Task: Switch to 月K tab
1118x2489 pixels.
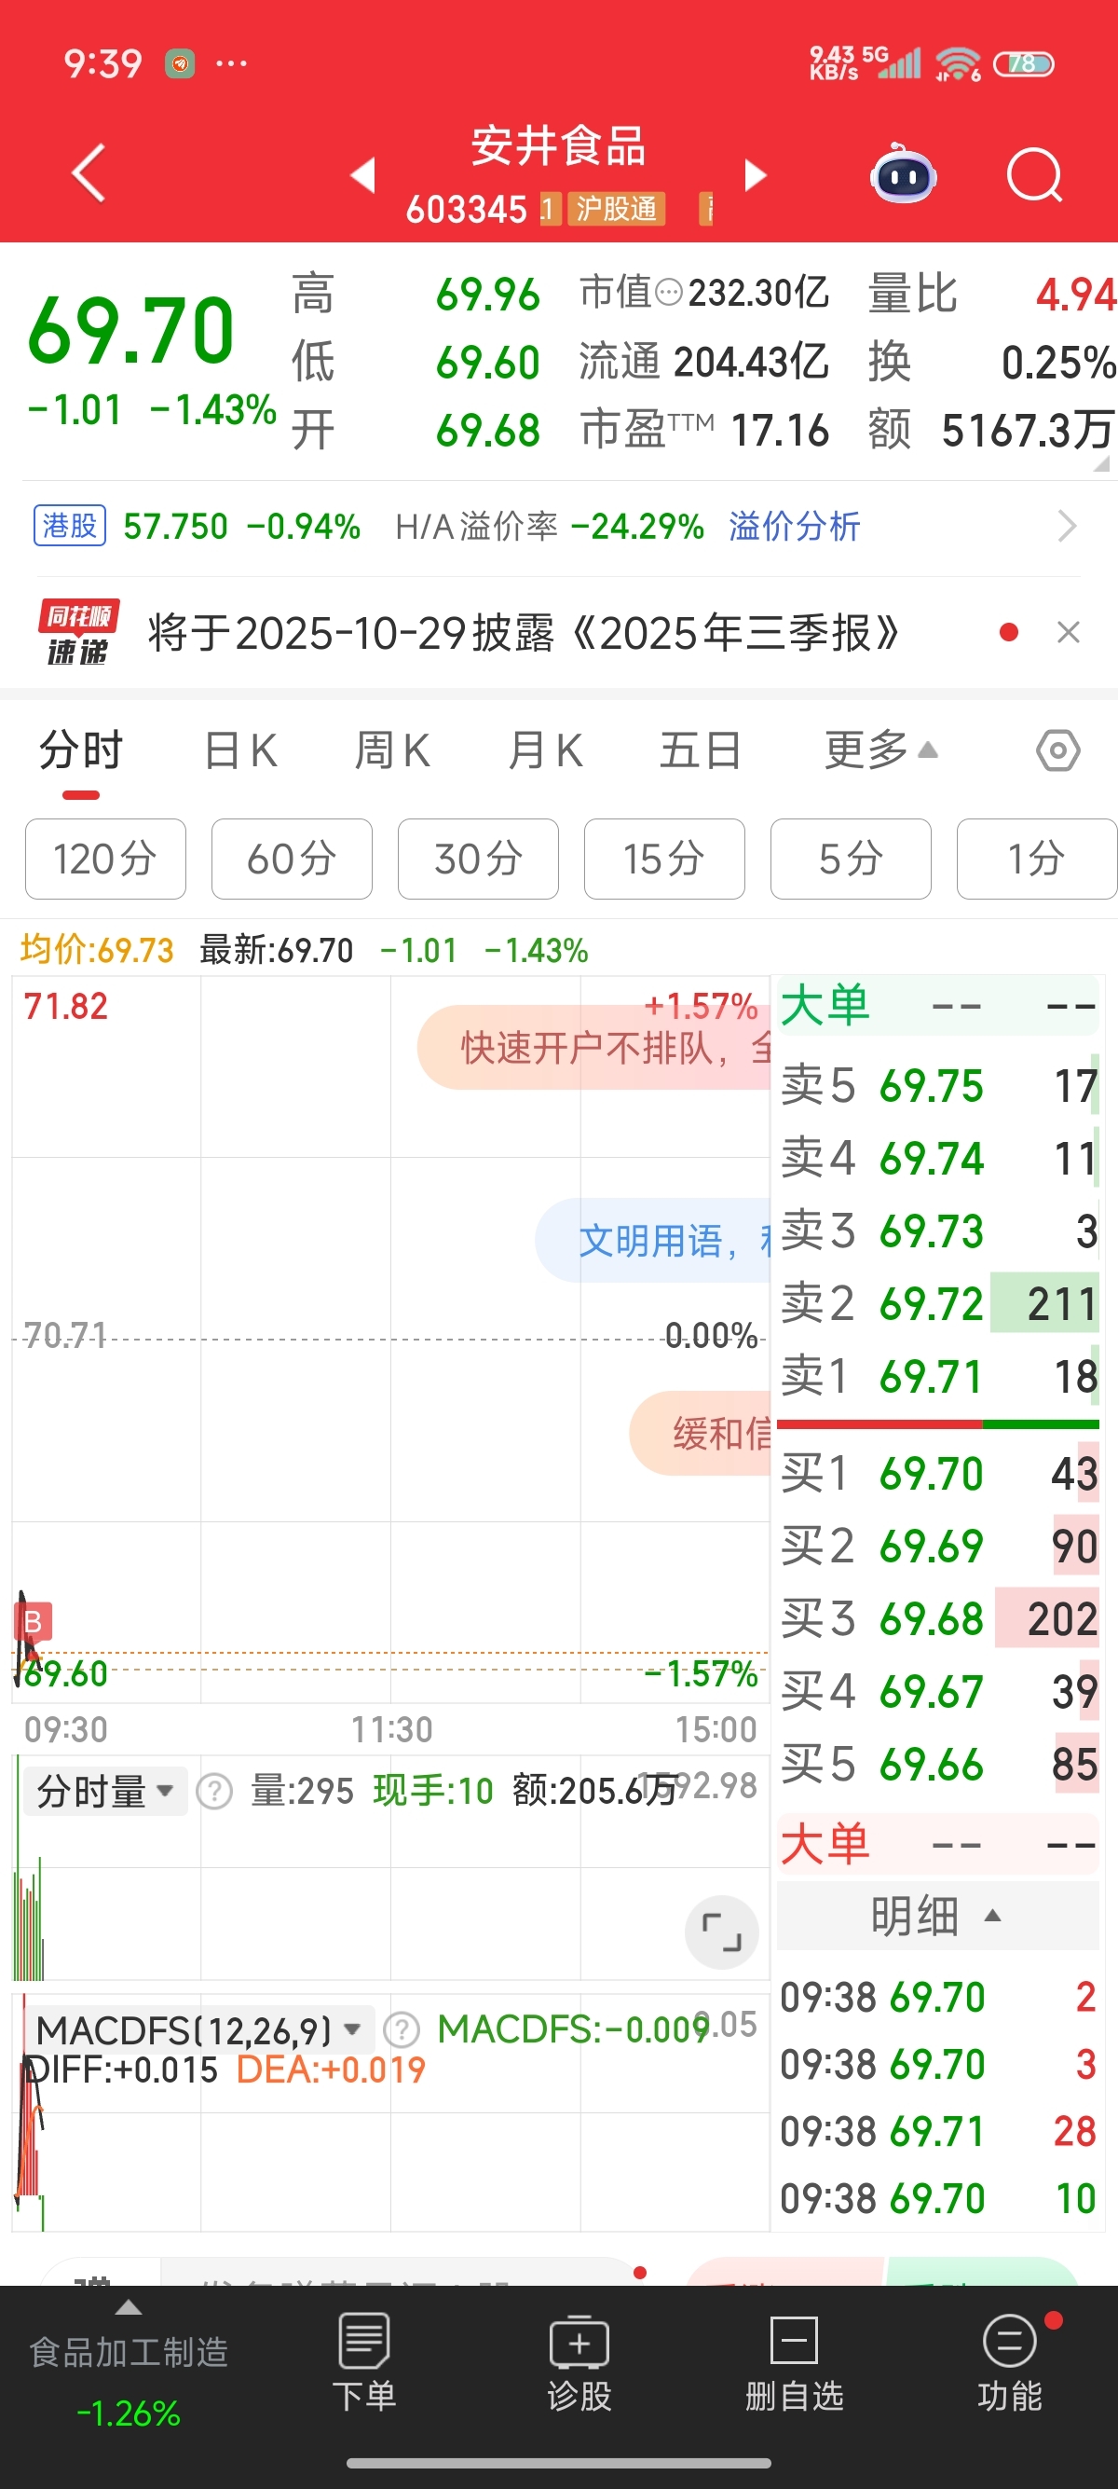Action: (545, 750)
